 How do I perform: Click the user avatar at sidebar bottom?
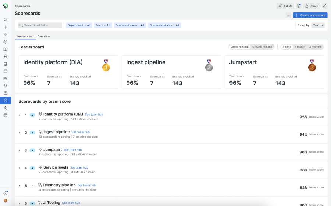point(6,200)
